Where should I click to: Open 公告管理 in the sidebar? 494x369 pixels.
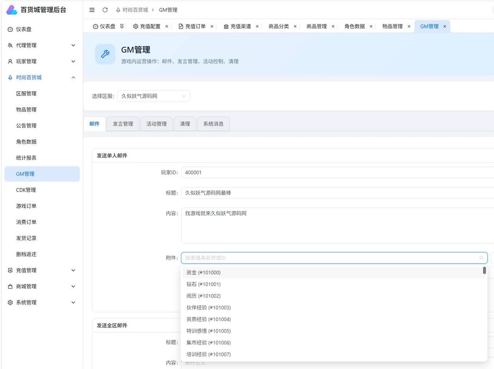[x=42, y=126]
